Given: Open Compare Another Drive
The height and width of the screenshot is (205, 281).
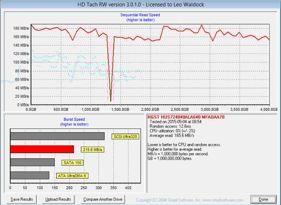Looking at the screenshot, I should (103, 199).
